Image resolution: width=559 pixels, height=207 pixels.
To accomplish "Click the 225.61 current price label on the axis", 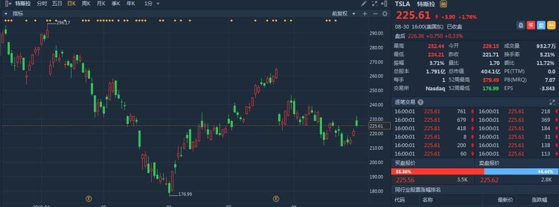I will (380, 126).
